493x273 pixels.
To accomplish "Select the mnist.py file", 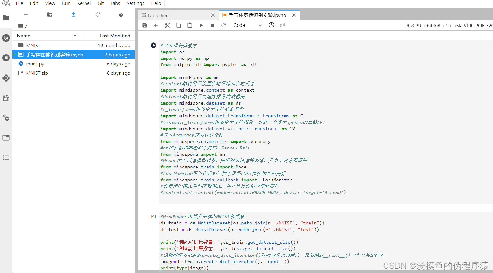I will (x=74, y=64).
